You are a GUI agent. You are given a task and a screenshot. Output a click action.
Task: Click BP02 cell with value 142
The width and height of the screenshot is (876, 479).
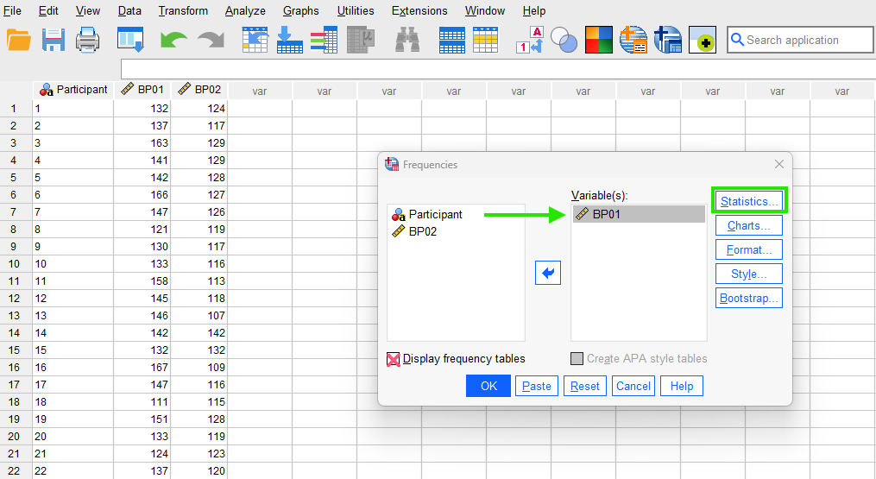click(199, 333)
